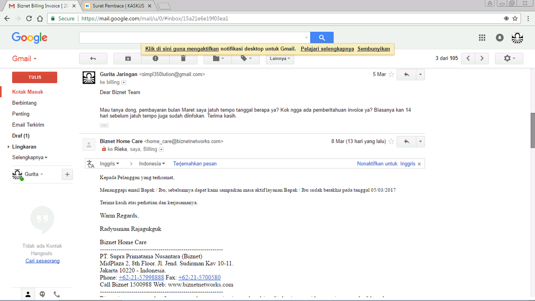The height and width of the screenshot is (301, 535).
Task: Show details of ke Rieka recipients
Action: coord(161,149)
